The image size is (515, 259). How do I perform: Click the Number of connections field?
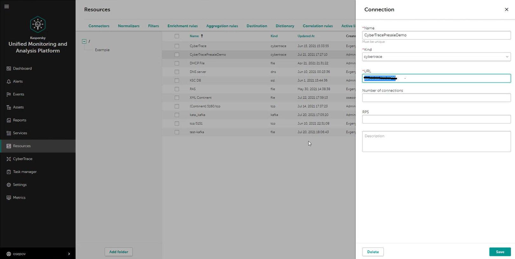click(x=436, y=98)
